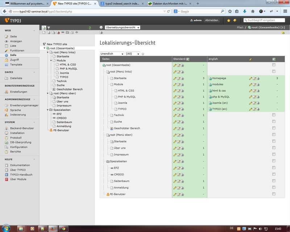The height and width of the screenshot is (232, 290).
Task: Click Firefox downloads arrow icon
Action: (x=244, y=11)
